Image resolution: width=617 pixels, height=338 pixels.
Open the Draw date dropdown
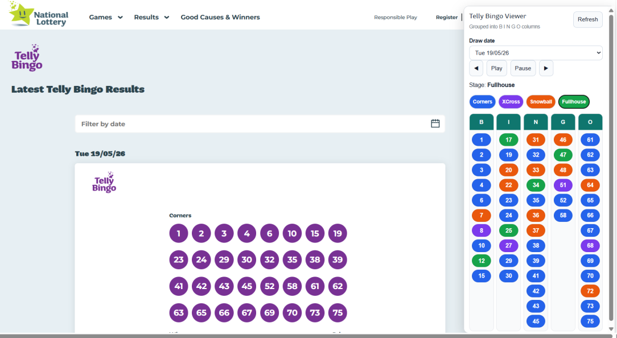click(536, 53)
